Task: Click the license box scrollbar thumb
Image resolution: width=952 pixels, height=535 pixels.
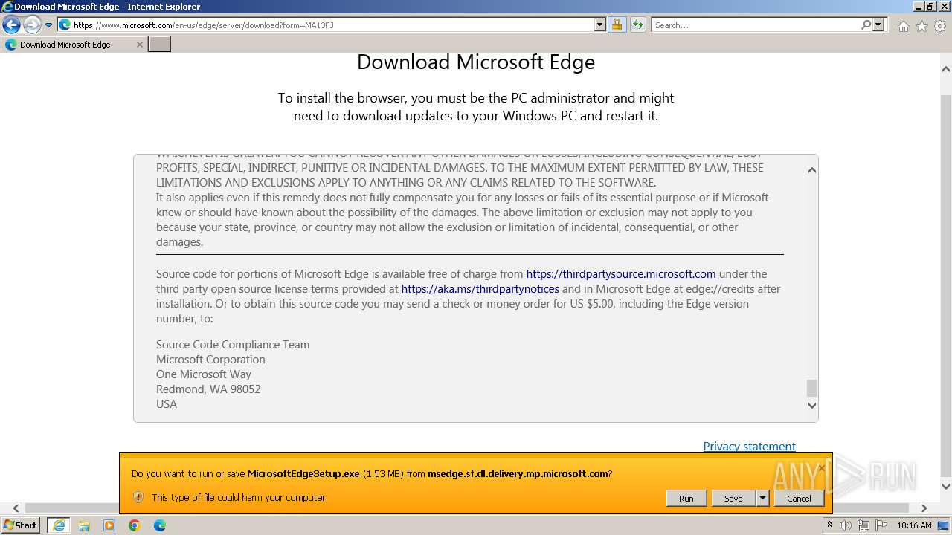Action: click(811, 388)
